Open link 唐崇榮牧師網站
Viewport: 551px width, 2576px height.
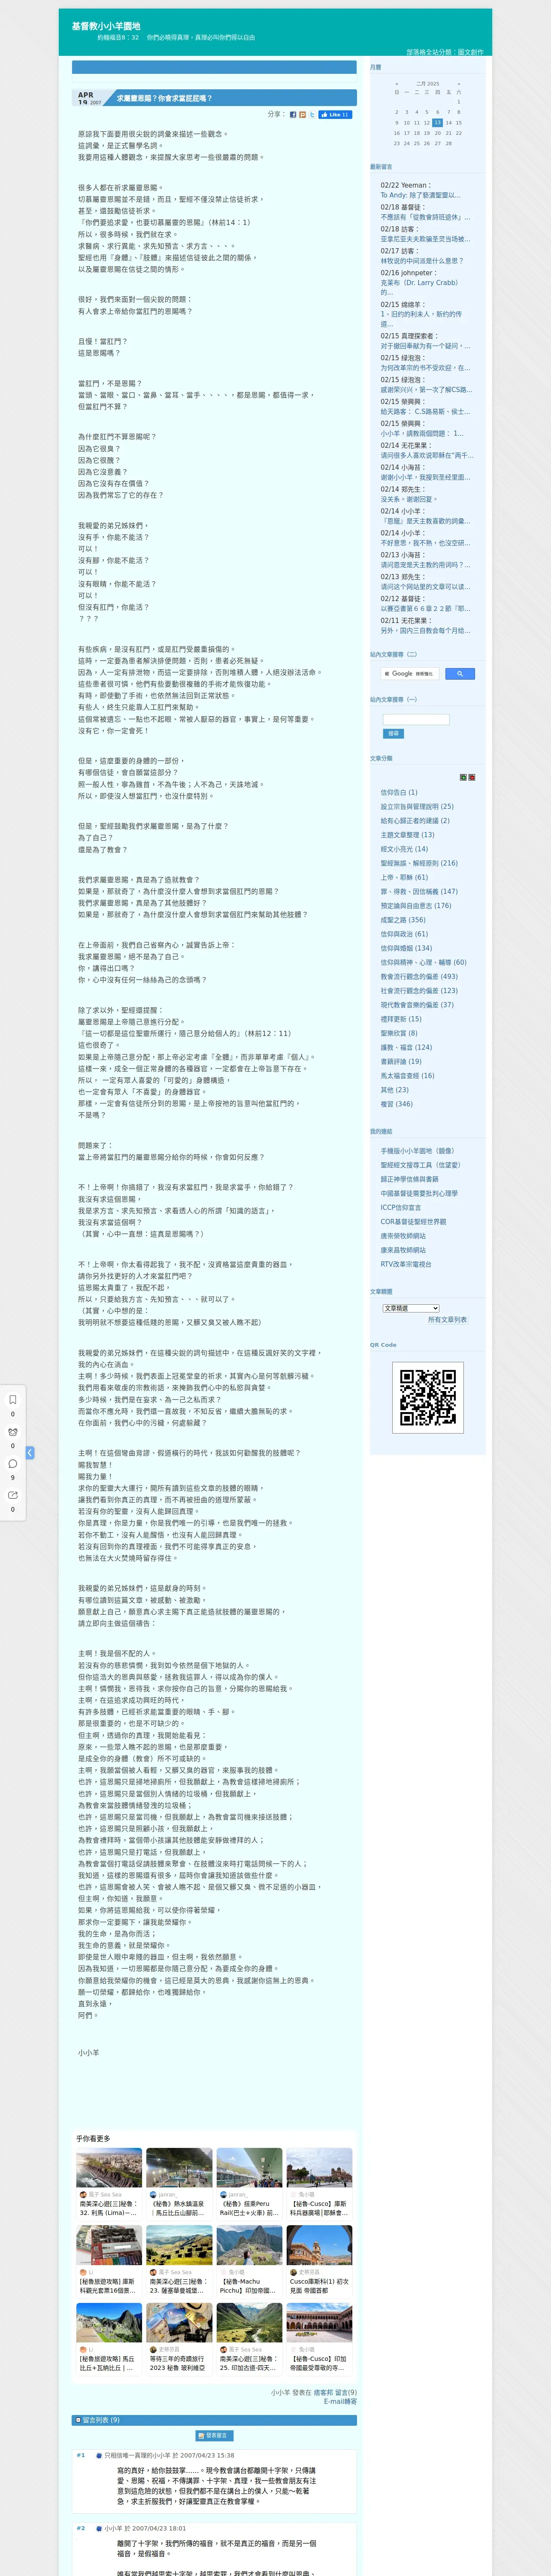403,1236
